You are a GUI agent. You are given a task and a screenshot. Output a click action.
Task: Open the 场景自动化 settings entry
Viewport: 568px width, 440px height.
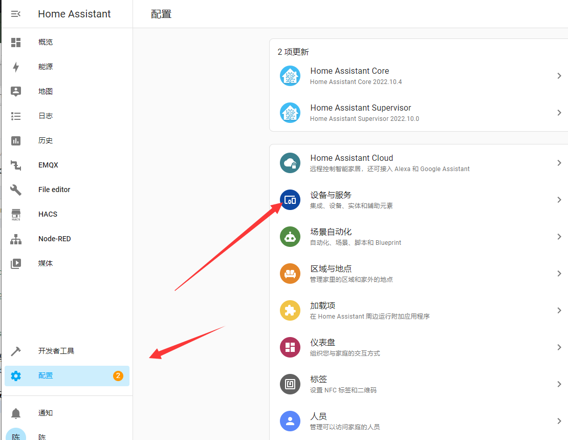click(419, 237)
